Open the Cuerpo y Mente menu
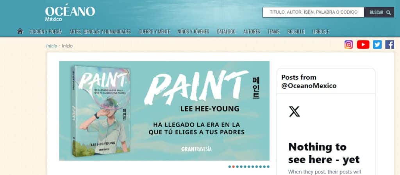Viewport: 400px width, 175px height. point(154,32)
